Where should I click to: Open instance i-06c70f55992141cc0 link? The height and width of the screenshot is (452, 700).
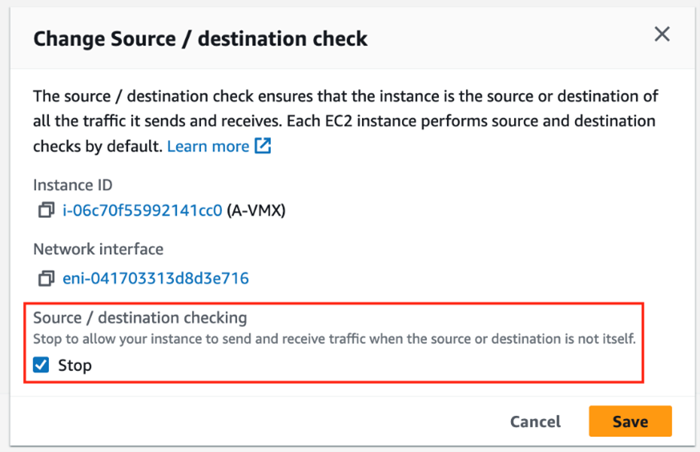pyautogui.click(x=142, y=211)
